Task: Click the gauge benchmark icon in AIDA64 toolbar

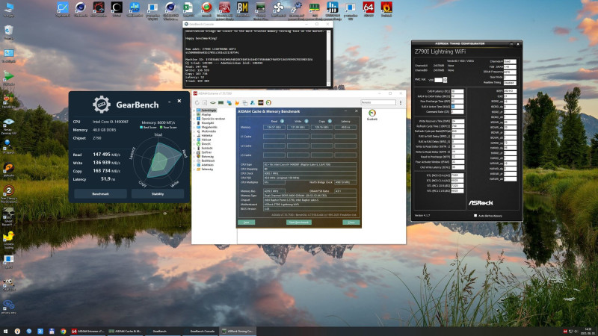Action: point(268,102)
